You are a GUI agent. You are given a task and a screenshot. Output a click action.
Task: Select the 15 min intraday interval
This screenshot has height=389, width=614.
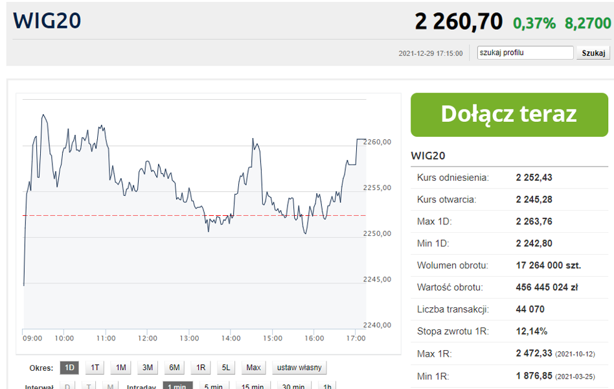(253, 386)
